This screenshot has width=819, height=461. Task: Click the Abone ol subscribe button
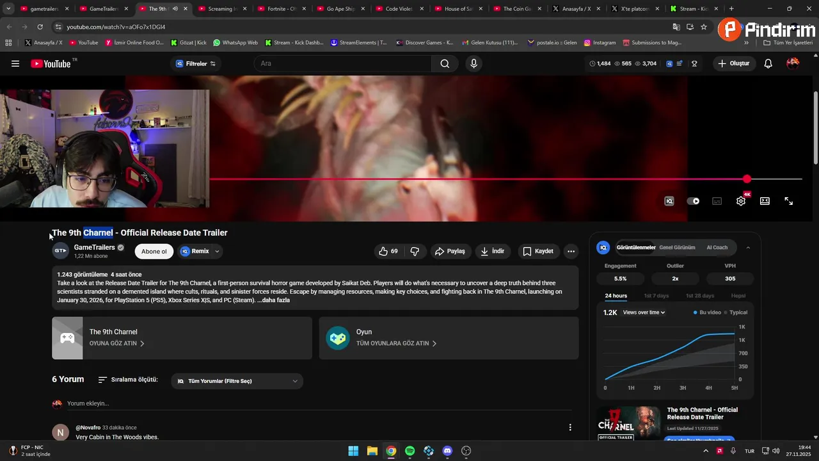click(154, 251)
